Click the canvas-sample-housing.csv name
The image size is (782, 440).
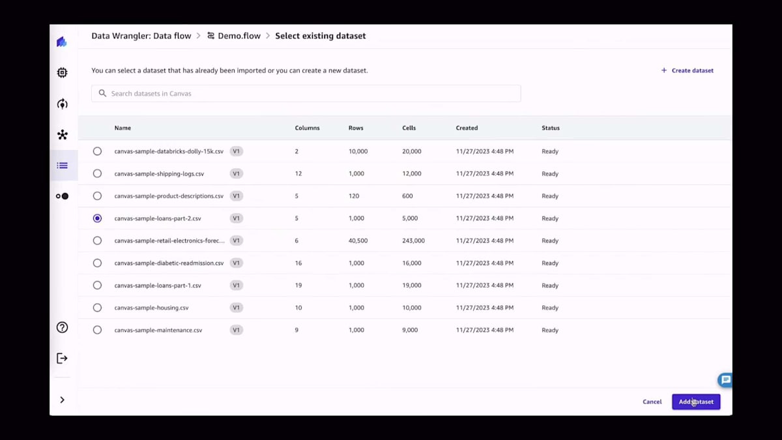[x=151, y=308]
